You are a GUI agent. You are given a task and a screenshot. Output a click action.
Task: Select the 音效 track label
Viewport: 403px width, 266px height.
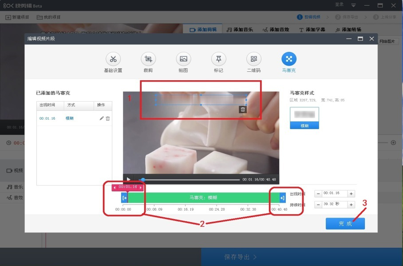coord(15,197)
